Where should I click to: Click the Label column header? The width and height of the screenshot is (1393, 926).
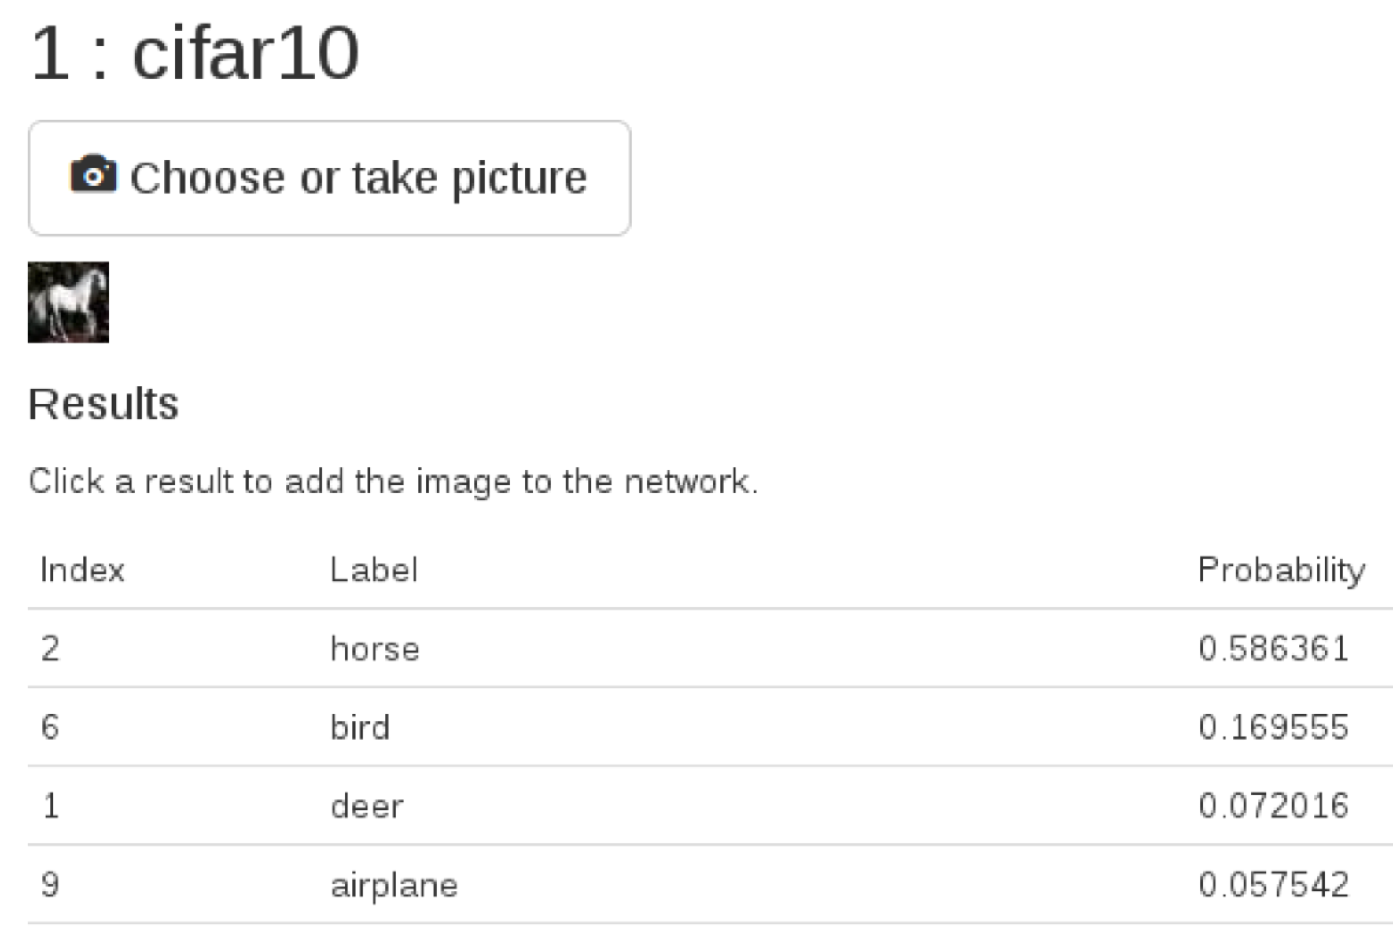tap(374, 570)
